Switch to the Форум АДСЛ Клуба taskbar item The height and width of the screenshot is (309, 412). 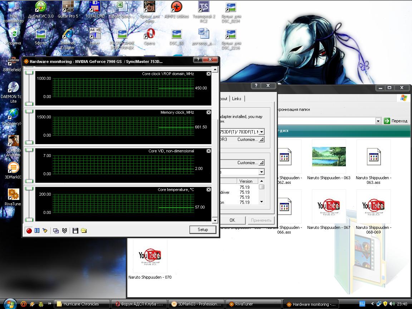[x=139, y=304]
